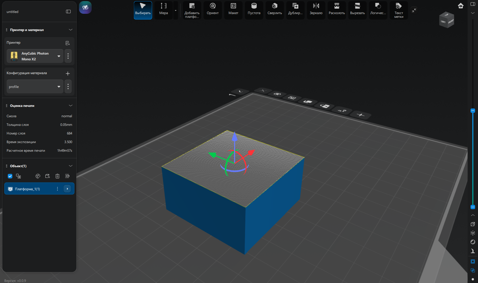Screen dimensions: 478x283
Task: Click the red axis arrow of the gizmo
Action: click(x=251, y=153)
